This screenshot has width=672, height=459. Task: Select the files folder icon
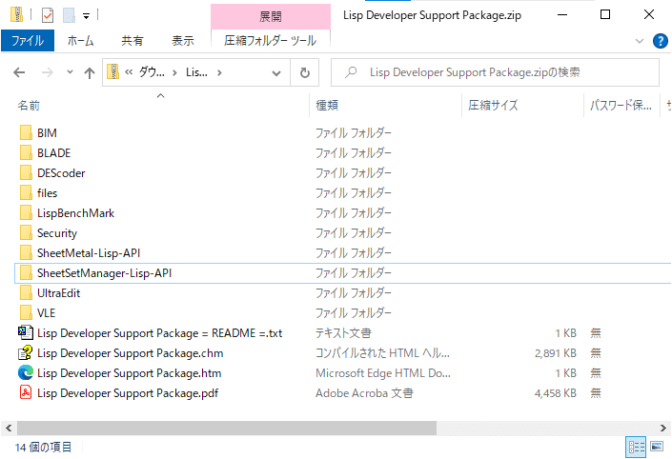pyautogui.click(x=26, y=192)
